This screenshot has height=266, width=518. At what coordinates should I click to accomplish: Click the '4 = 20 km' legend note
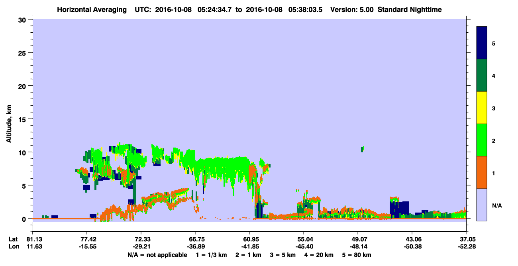[x=318, y=255]
